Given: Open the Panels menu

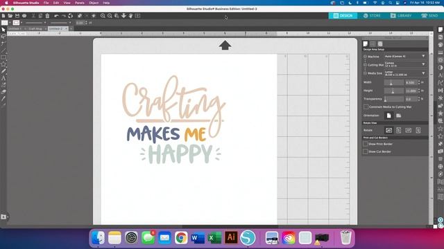Looking at the screenshot, I should [80, 3].
